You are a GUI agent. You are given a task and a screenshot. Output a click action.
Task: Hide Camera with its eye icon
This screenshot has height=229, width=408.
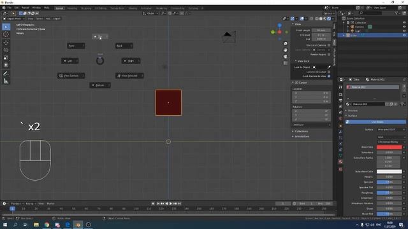click(x=404, y=27)
